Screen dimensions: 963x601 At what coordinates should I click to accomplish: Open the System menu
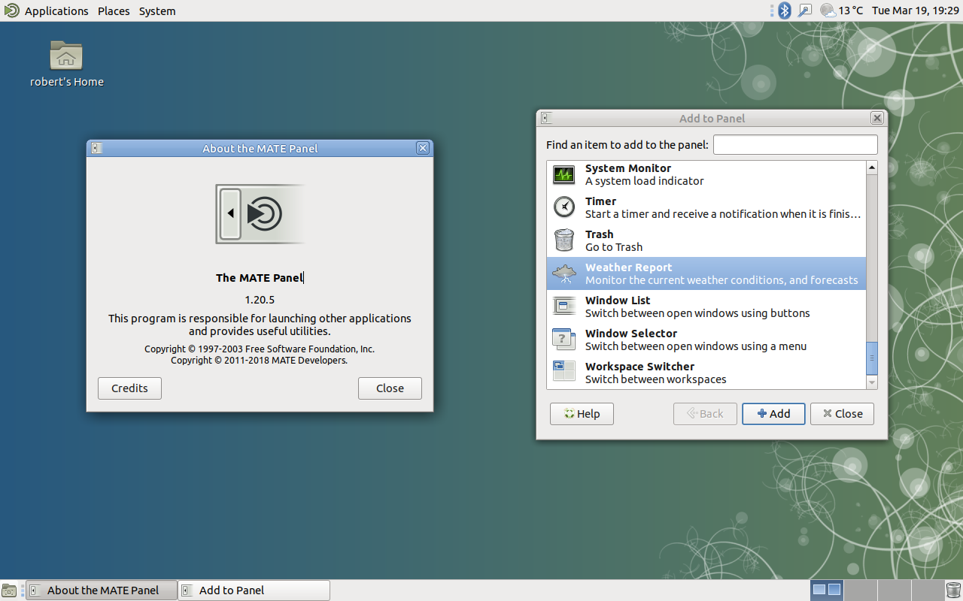157,11
